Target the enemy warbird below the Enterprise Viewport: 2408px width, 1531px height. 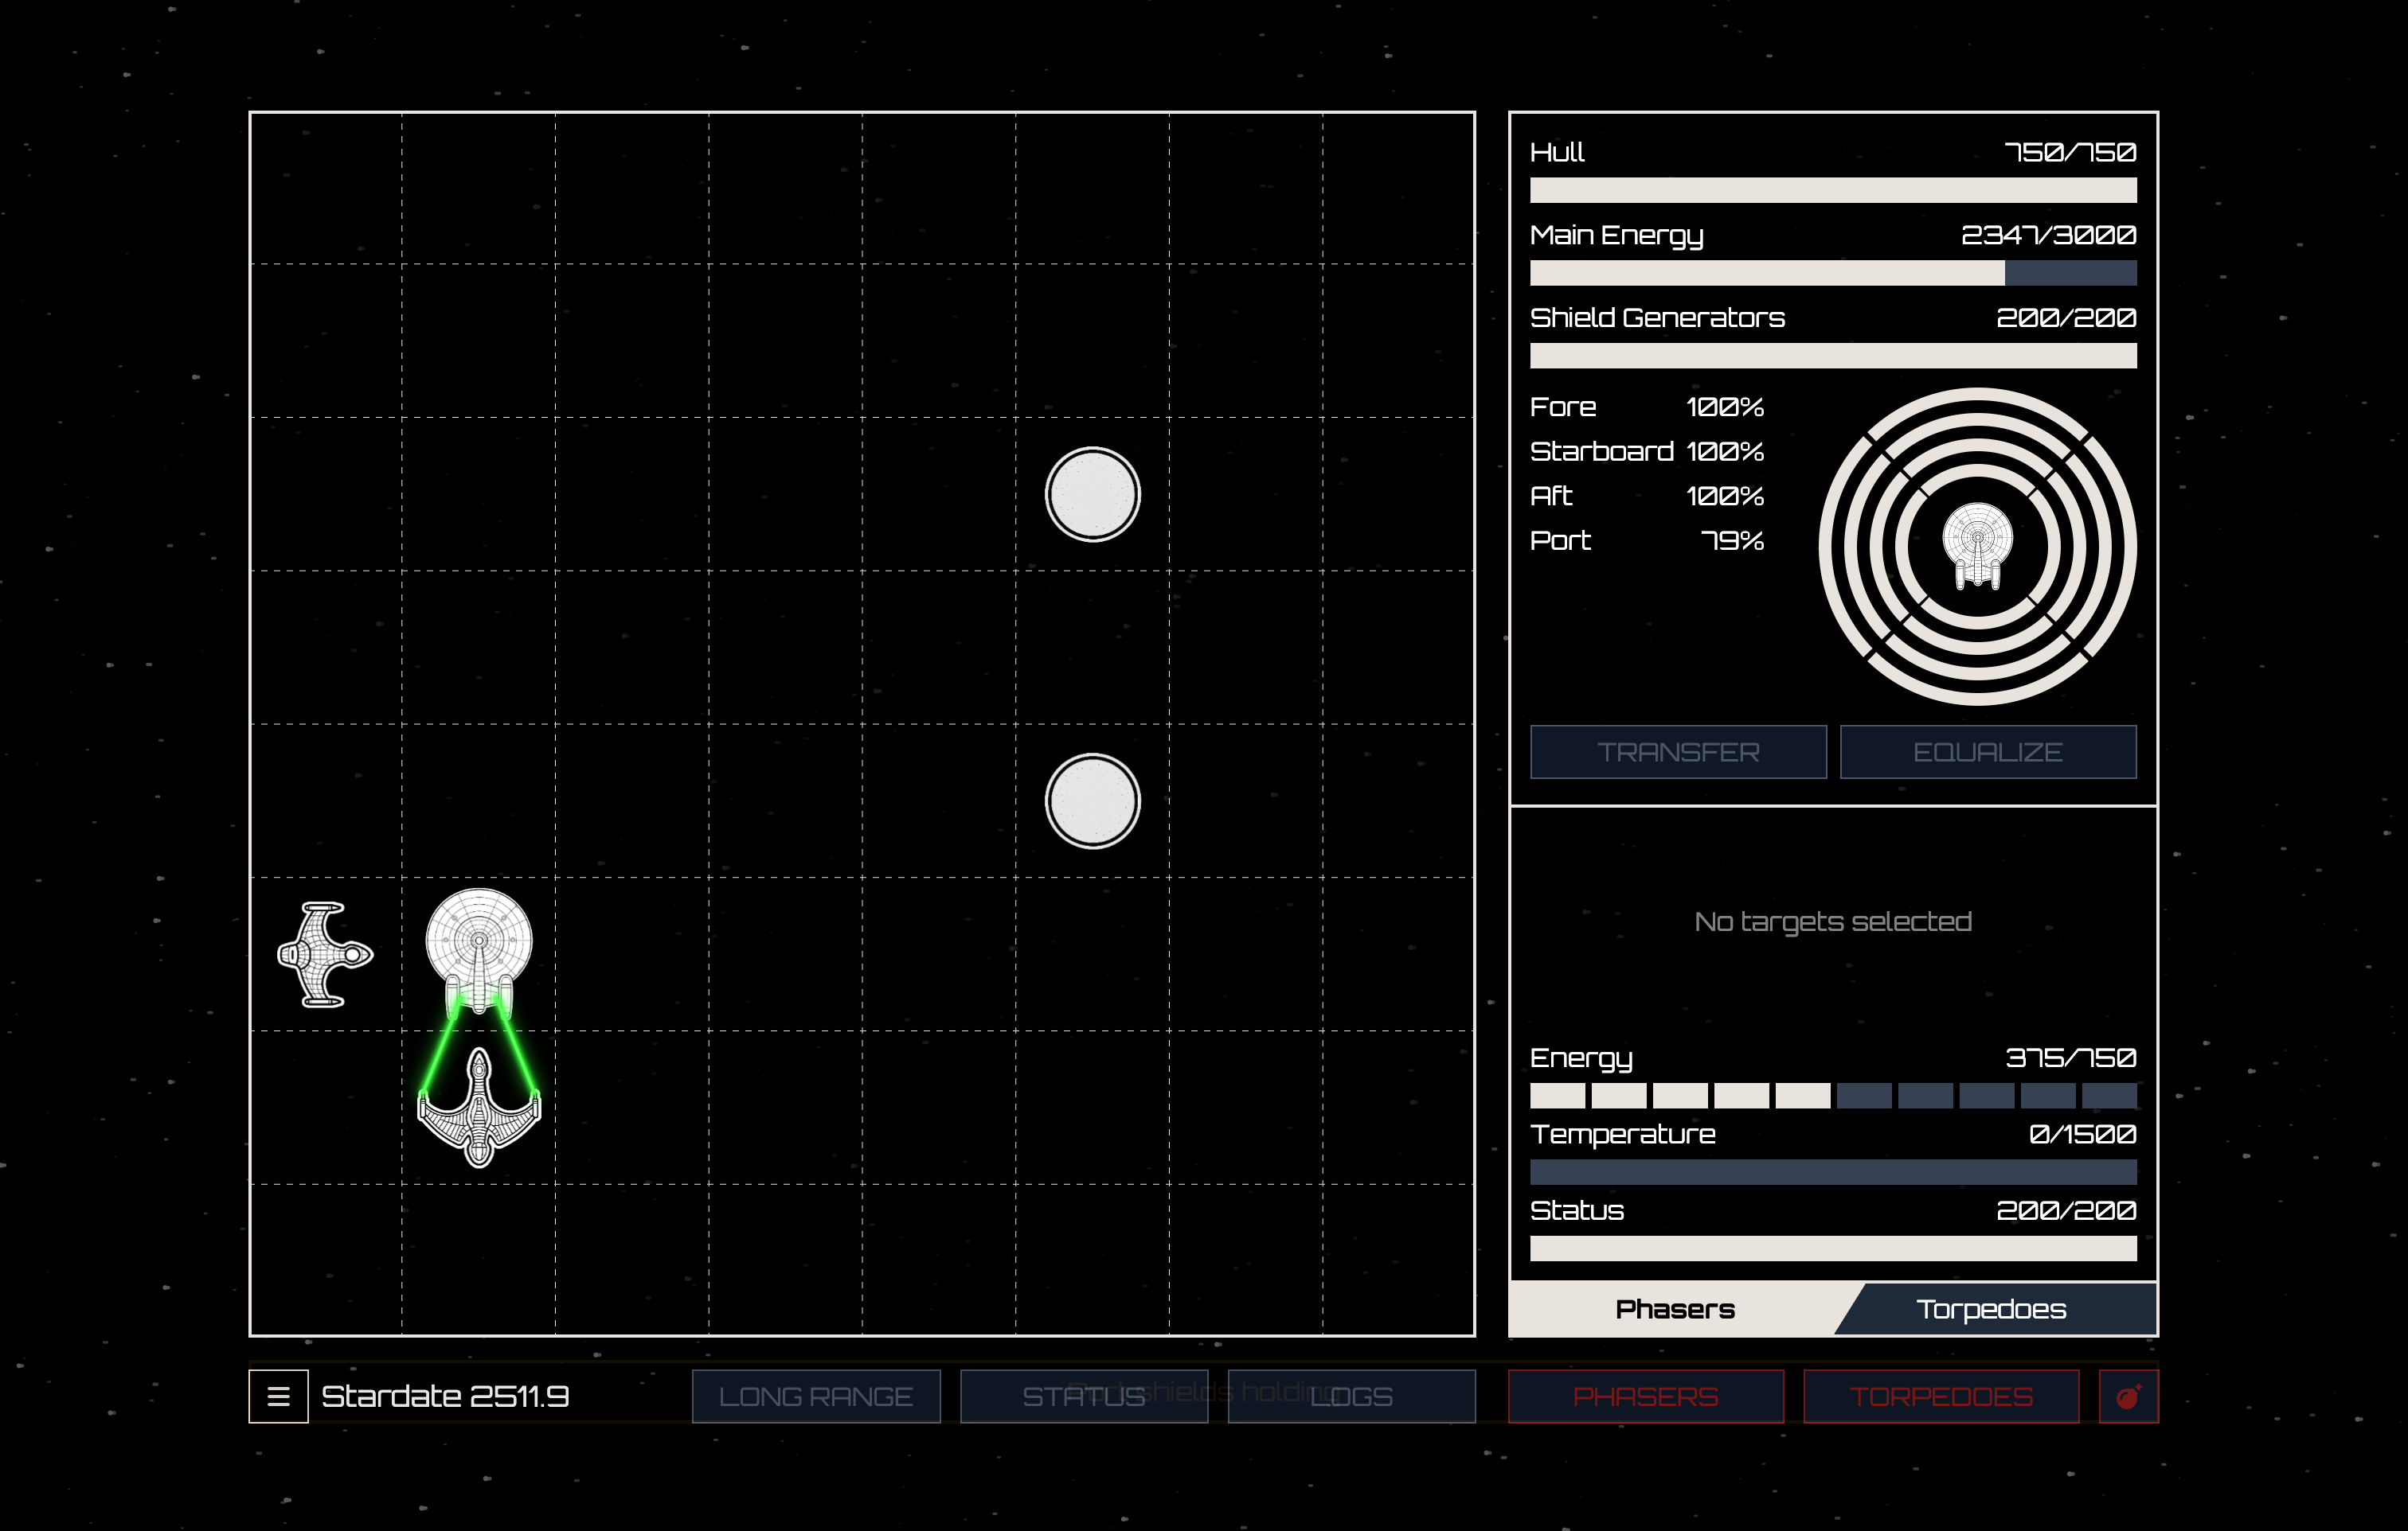pyautogui.click(x=479, y=1109)
